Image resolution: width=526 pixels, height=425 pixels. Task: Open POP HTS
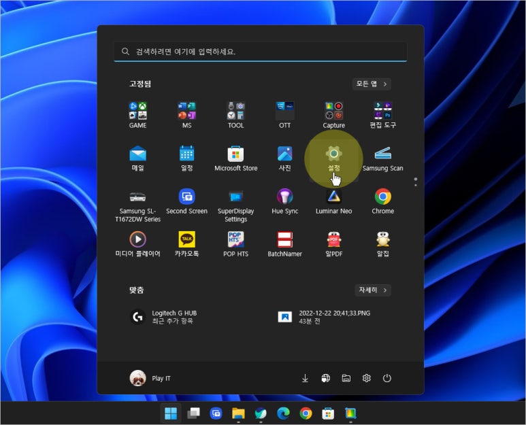tap(236, 243)
